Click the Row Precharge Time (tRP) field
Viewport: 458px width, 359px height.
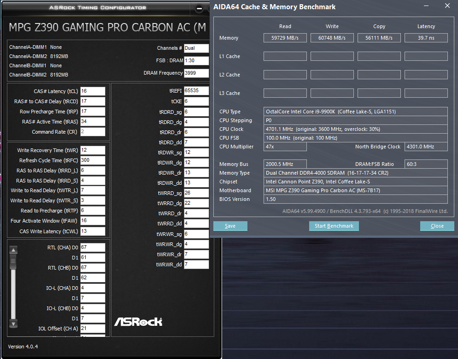pyautogui.click(x=93, y=111)
